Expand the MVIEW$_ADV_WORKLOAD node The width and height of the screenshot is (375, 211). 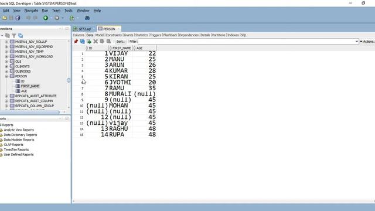(6, 57)
